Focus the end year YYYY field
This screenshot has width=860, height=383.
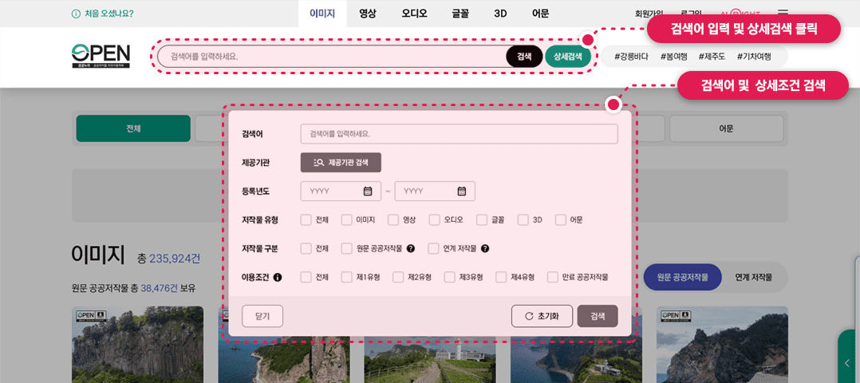435,191
